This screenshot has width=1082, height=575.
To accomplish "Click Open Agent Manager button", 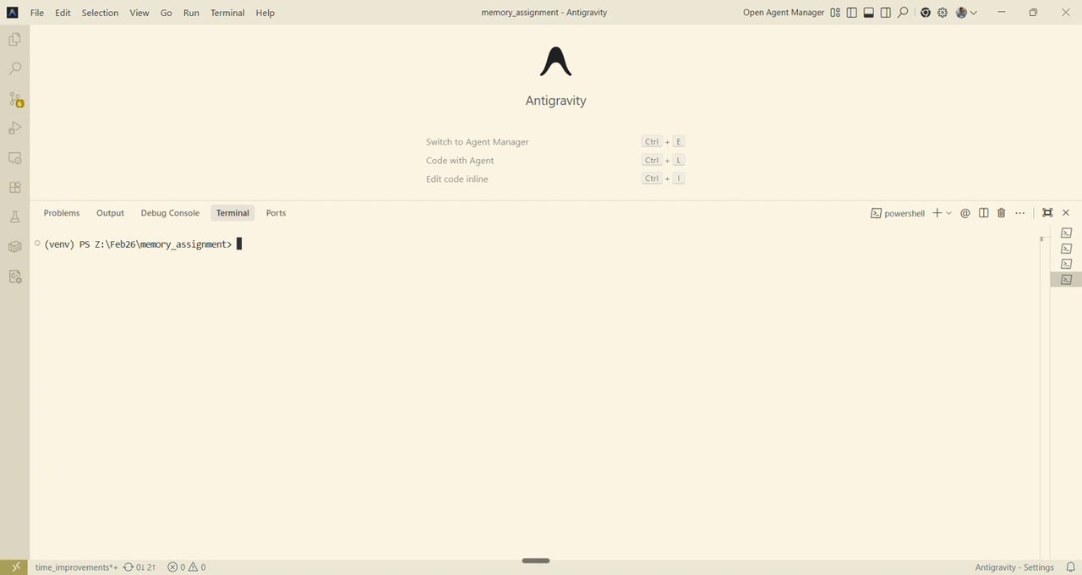I will (x=784, y=13).
